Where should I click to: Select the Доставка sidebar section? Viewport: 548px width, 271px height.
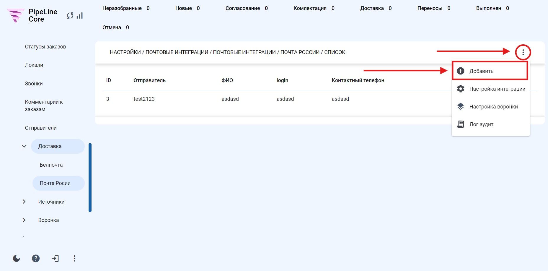58,146
